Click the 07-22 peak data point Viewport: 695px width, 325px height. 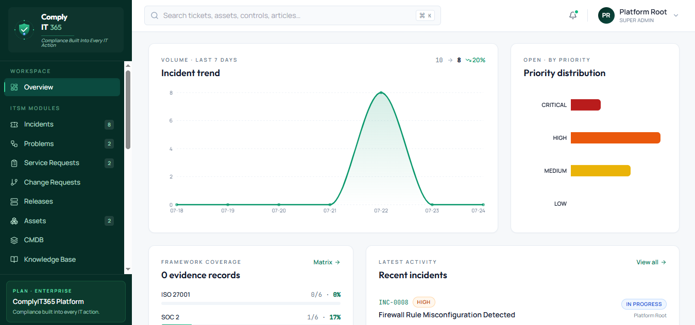pyautogui.click(x=381, y=93)
